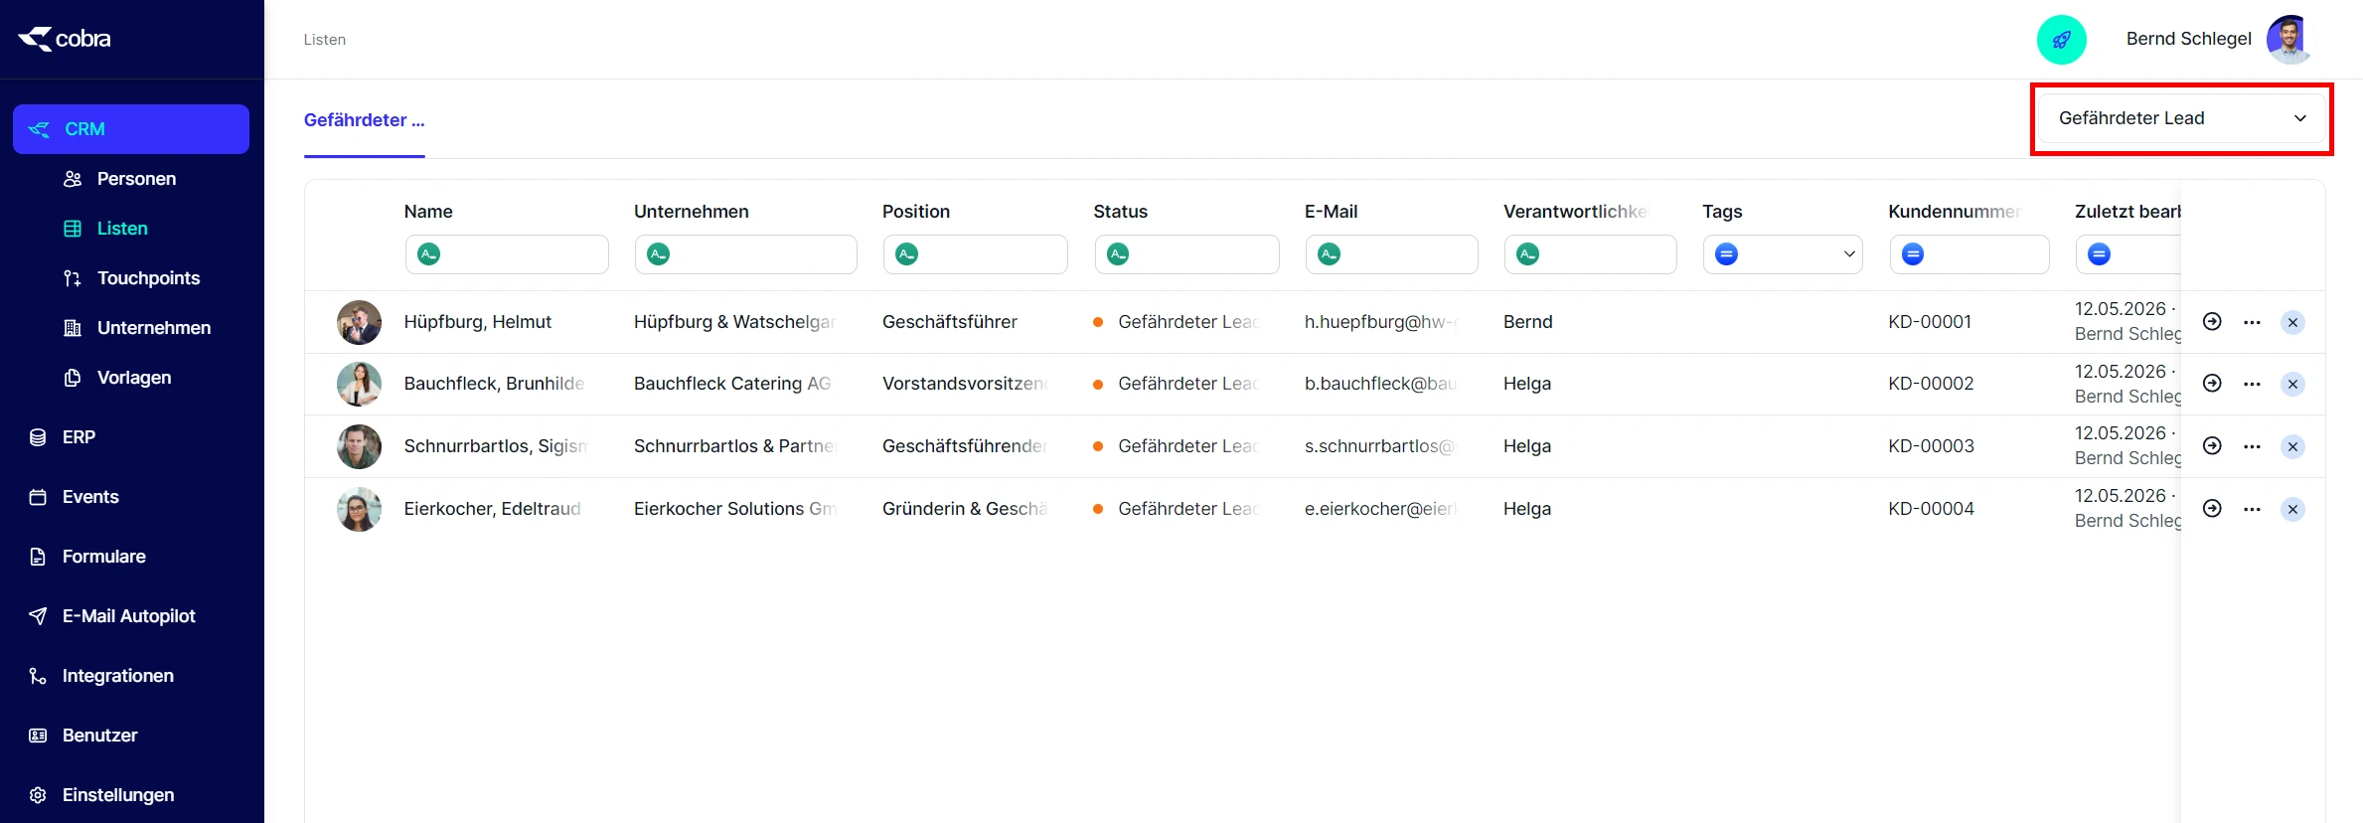Remove Eierkocher, Edeltraud from the list

[x=2292, y=509]
